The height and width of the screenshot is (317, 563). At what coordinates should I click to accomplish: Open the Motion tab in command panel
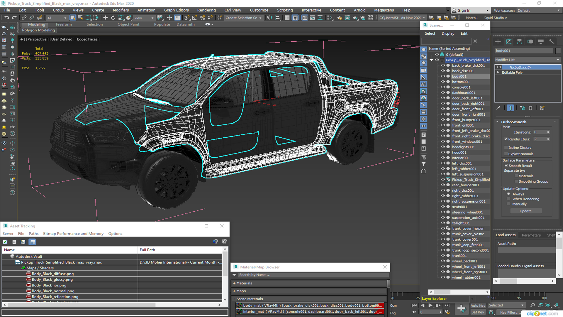tap(530, 42)
